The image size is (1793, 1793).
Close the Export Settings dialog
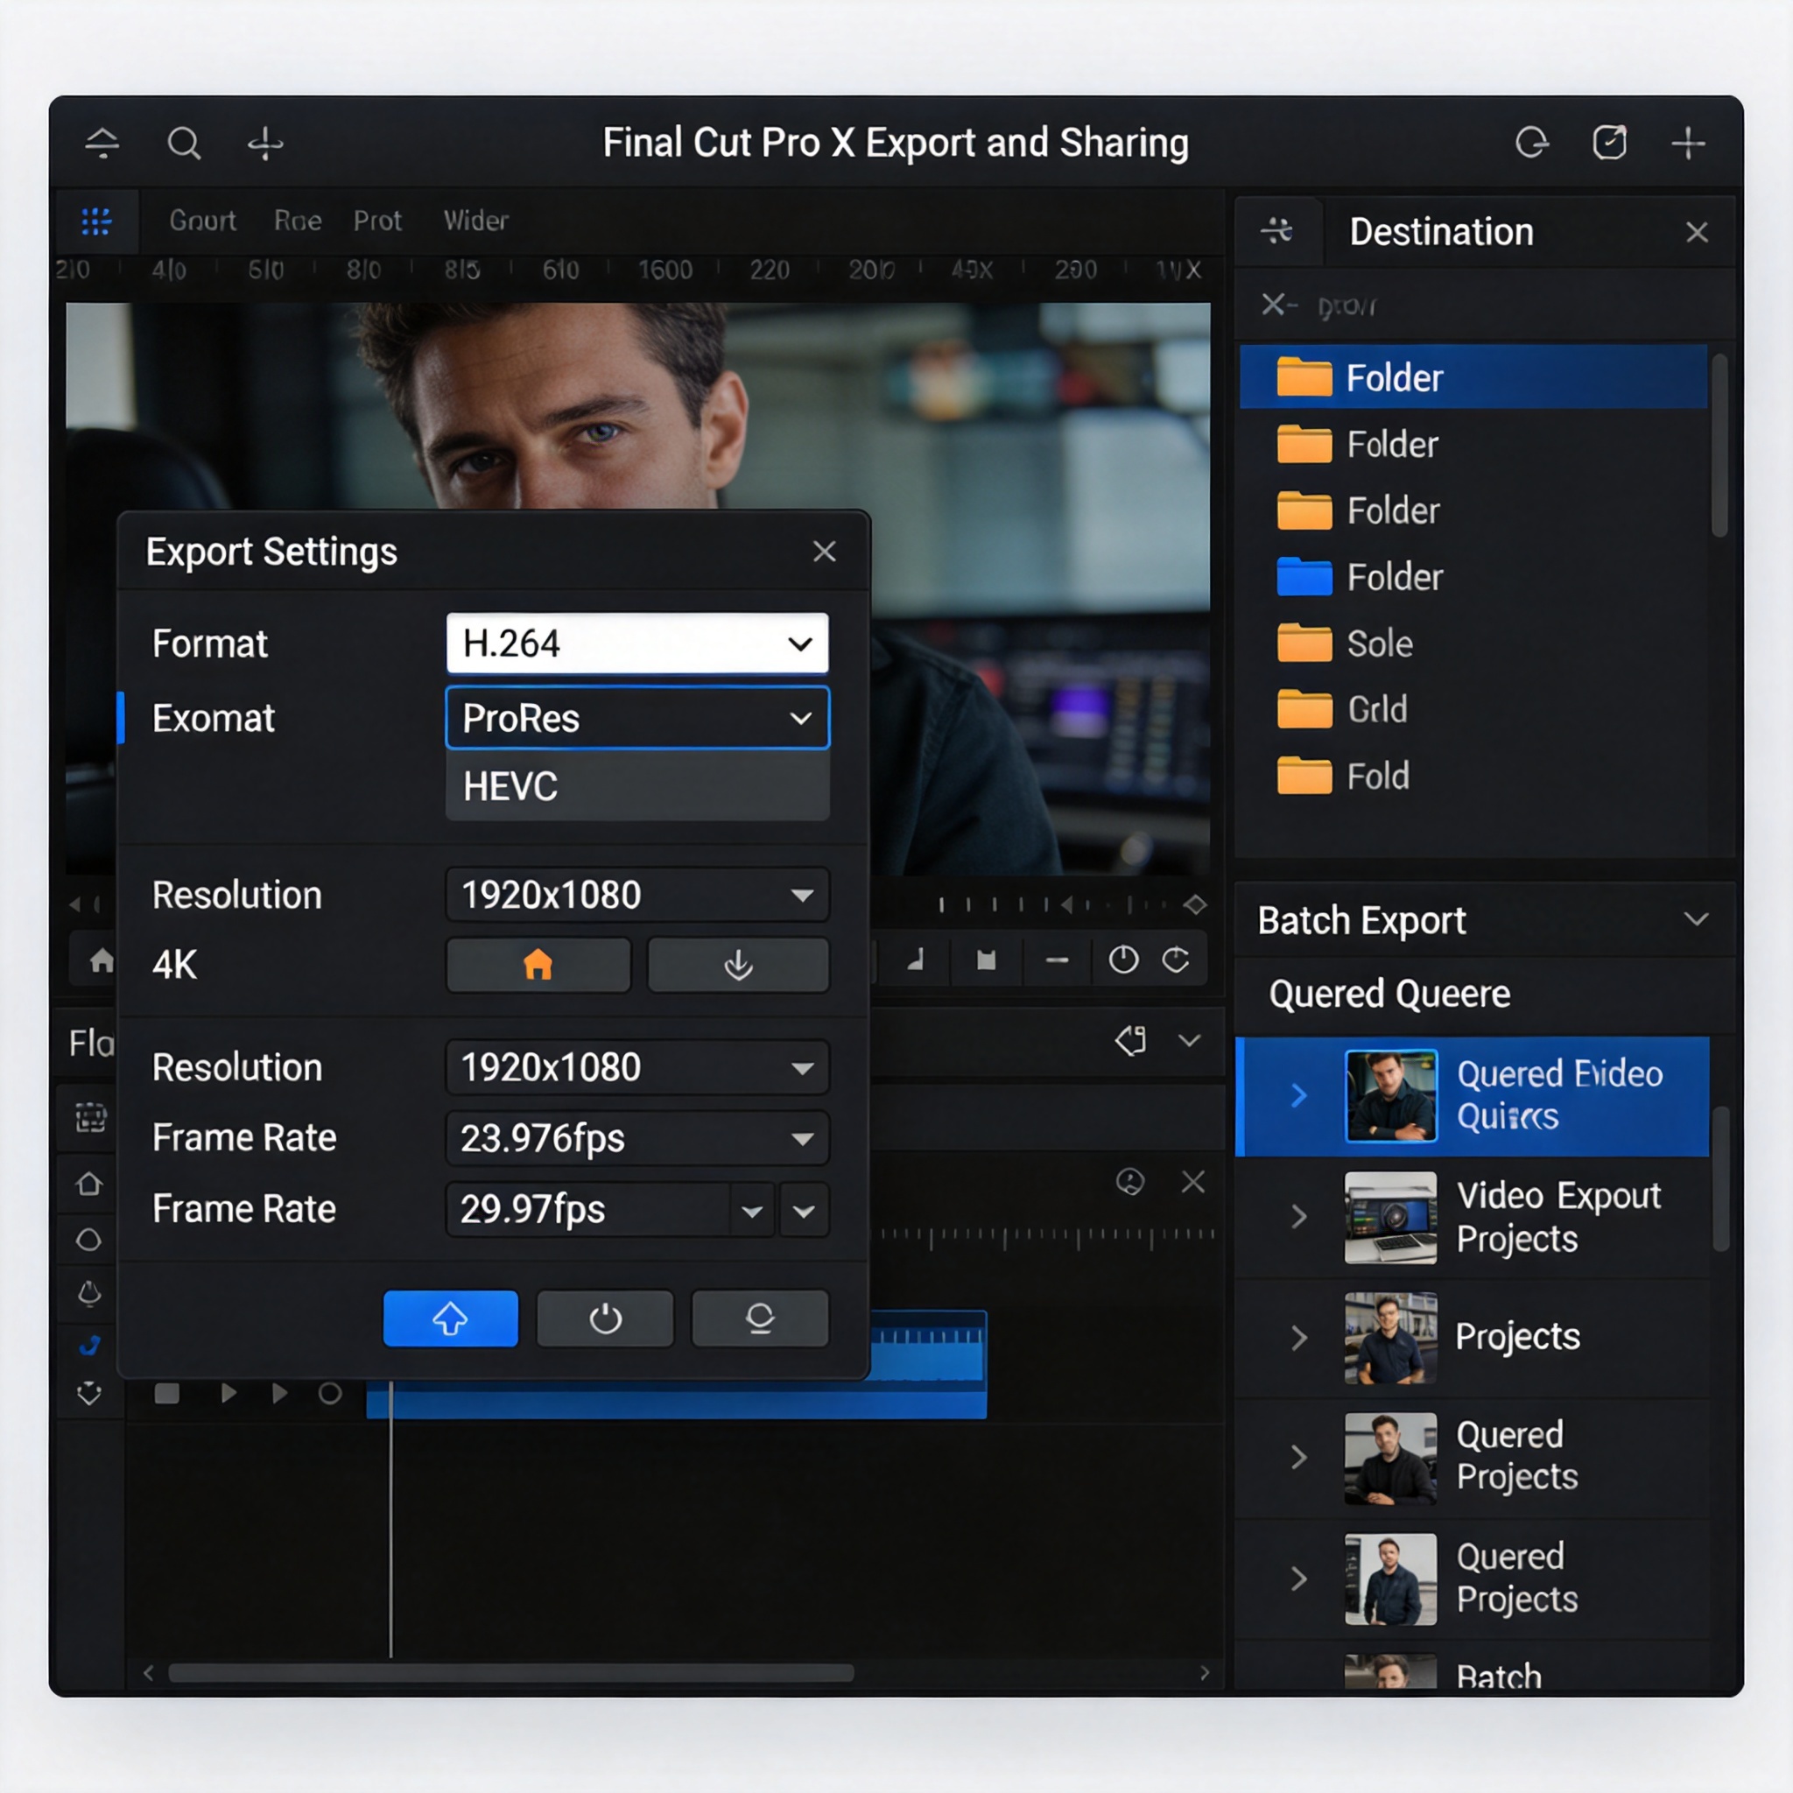(824, 552)
